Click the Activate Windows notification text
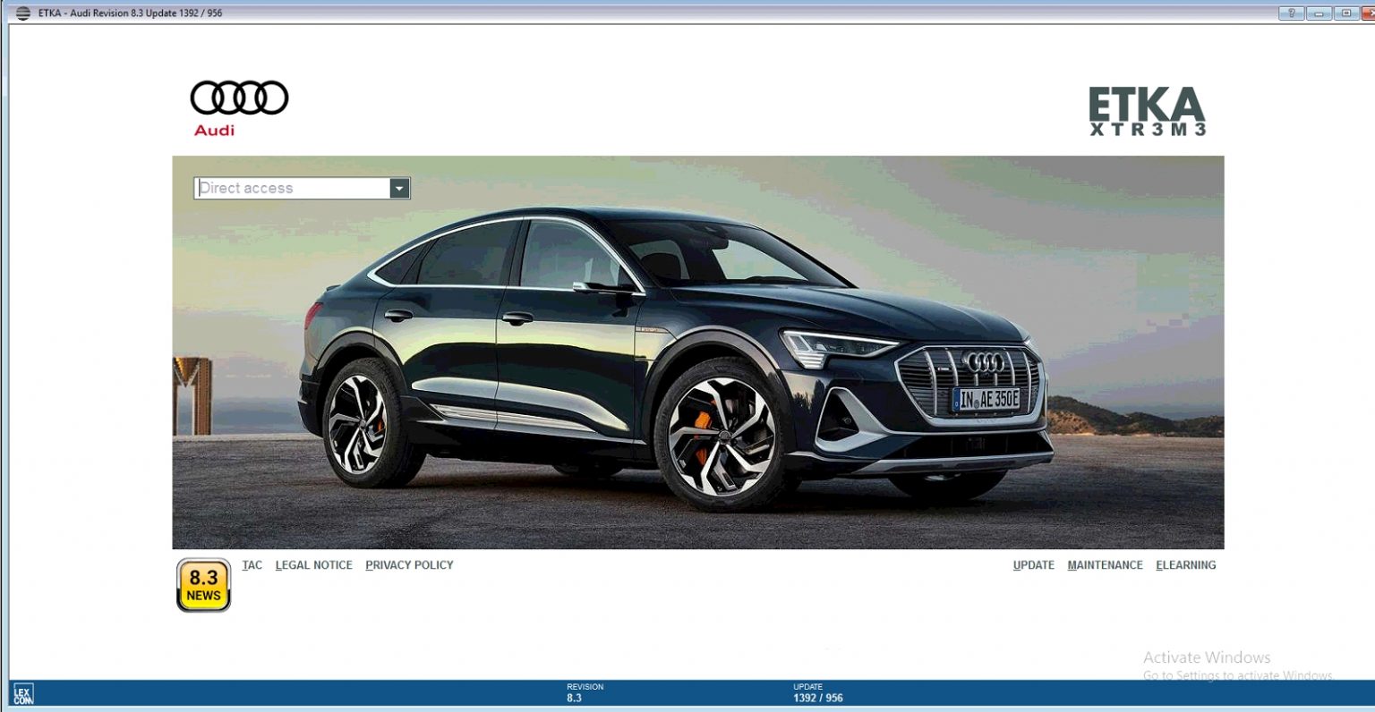The height and width of the screenshot is (712, 1375). [x=1207, y=657]
